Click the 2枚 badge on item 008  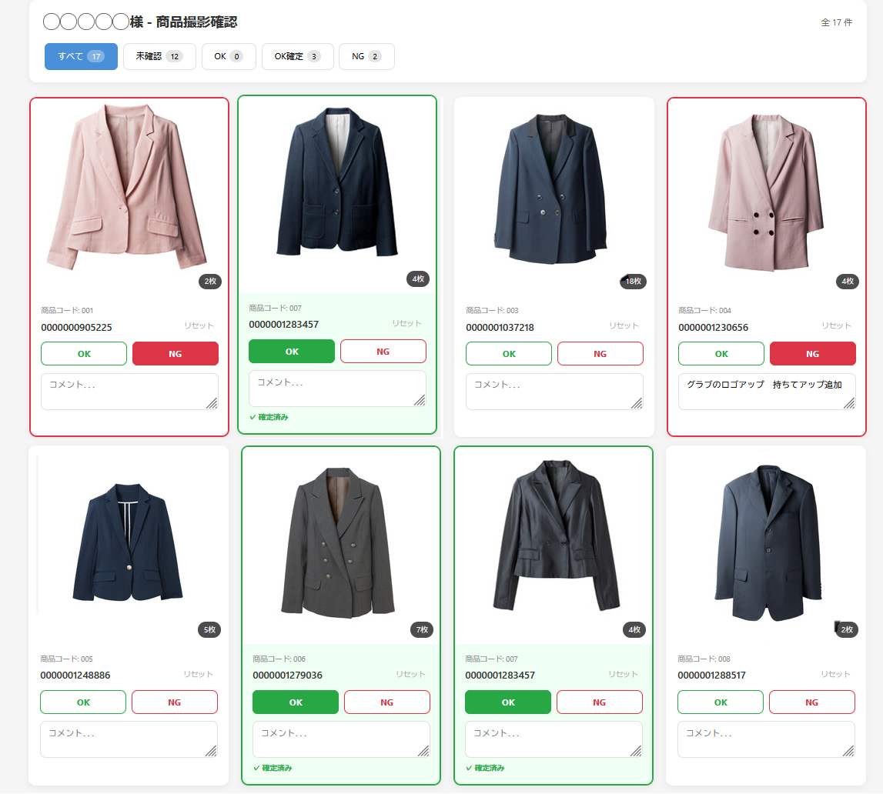(846, 629)
